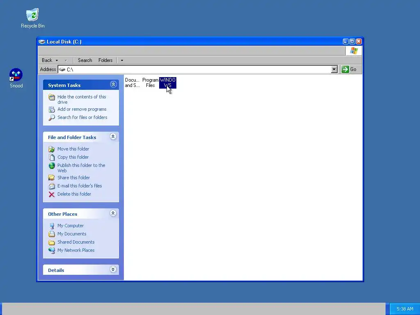Expand the Details panel
This screenshot has width=420, height=315.
(x=113, y=269)
